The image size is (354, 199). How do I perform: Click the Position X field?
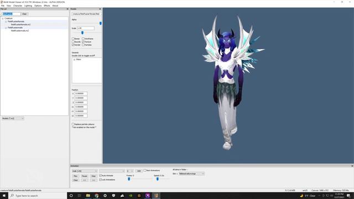coord(81,93)
